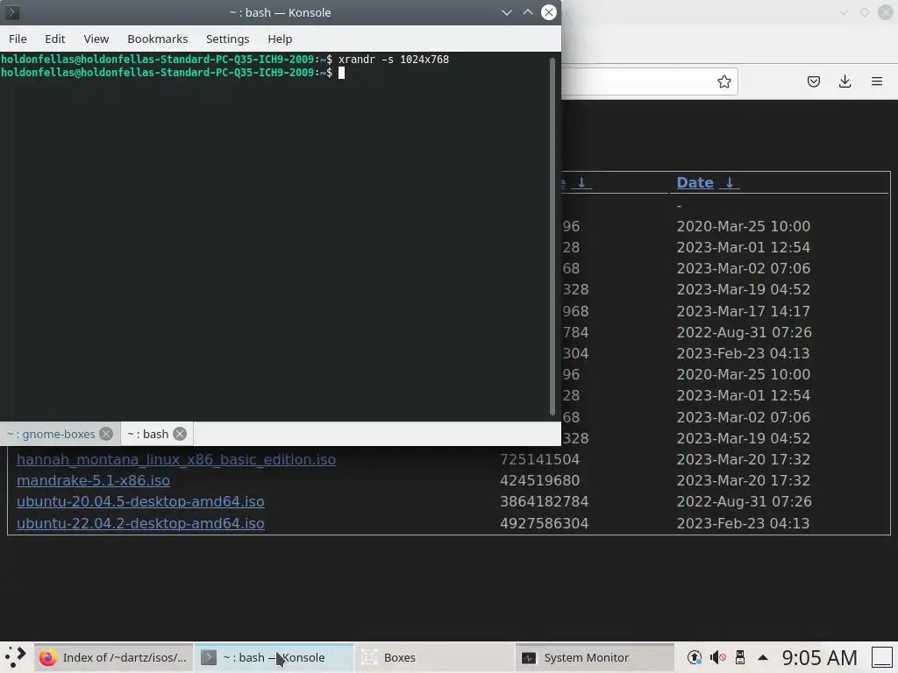This screenshot has width=898, height=673.
Task: Click the Boxes icon in the taskbar
Action: (369, 657)
